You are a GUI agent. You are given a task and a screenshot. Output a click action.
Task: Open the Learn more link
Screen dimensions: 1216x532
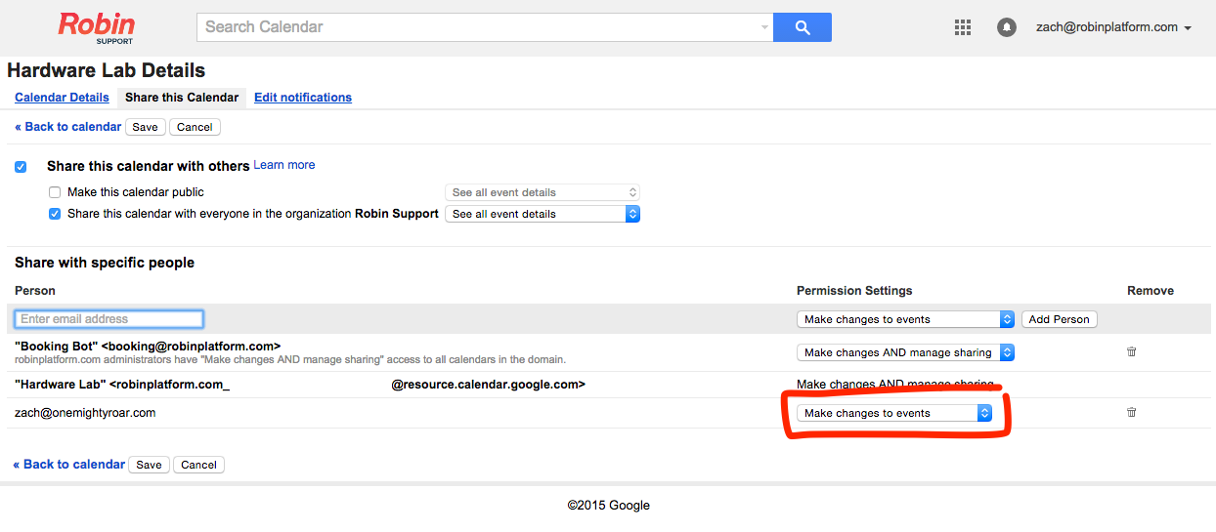point(284,165)
